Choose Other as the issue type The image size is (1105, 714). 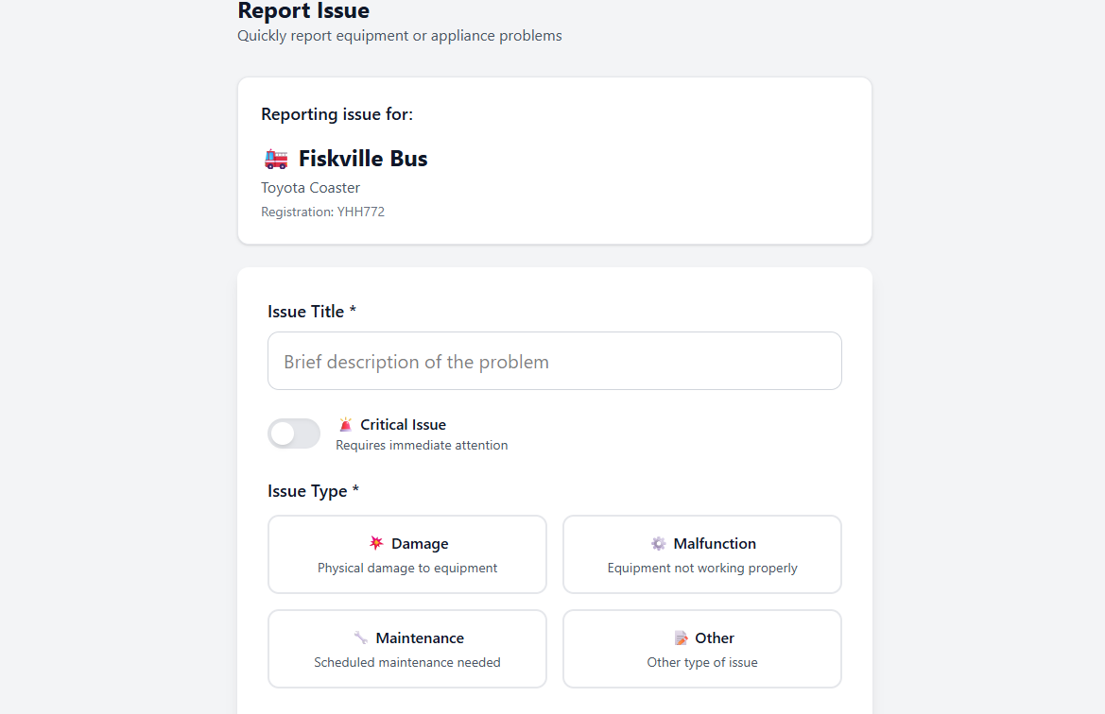pyautogui.click(x=701, y=649)
